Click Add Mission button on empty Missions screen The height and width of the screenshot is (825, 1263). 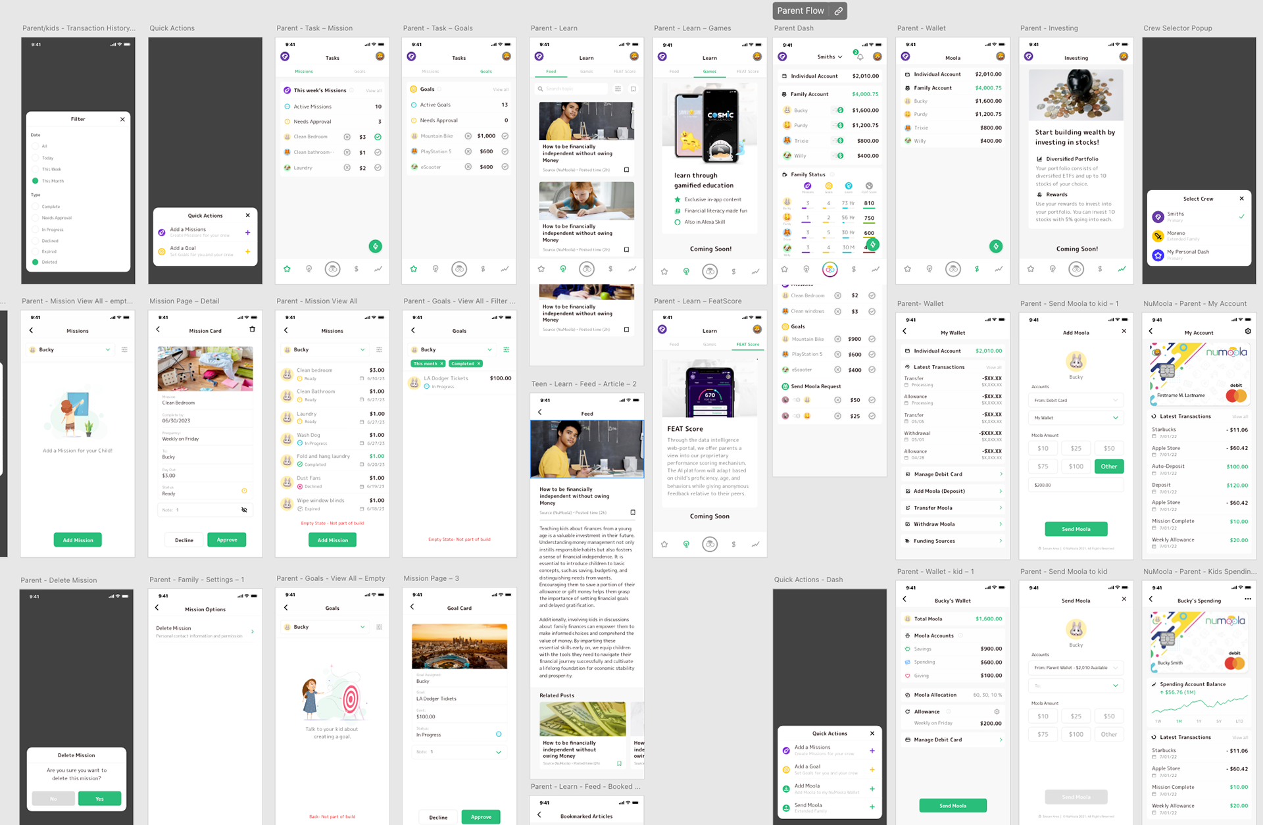click(x=78, y=540)
